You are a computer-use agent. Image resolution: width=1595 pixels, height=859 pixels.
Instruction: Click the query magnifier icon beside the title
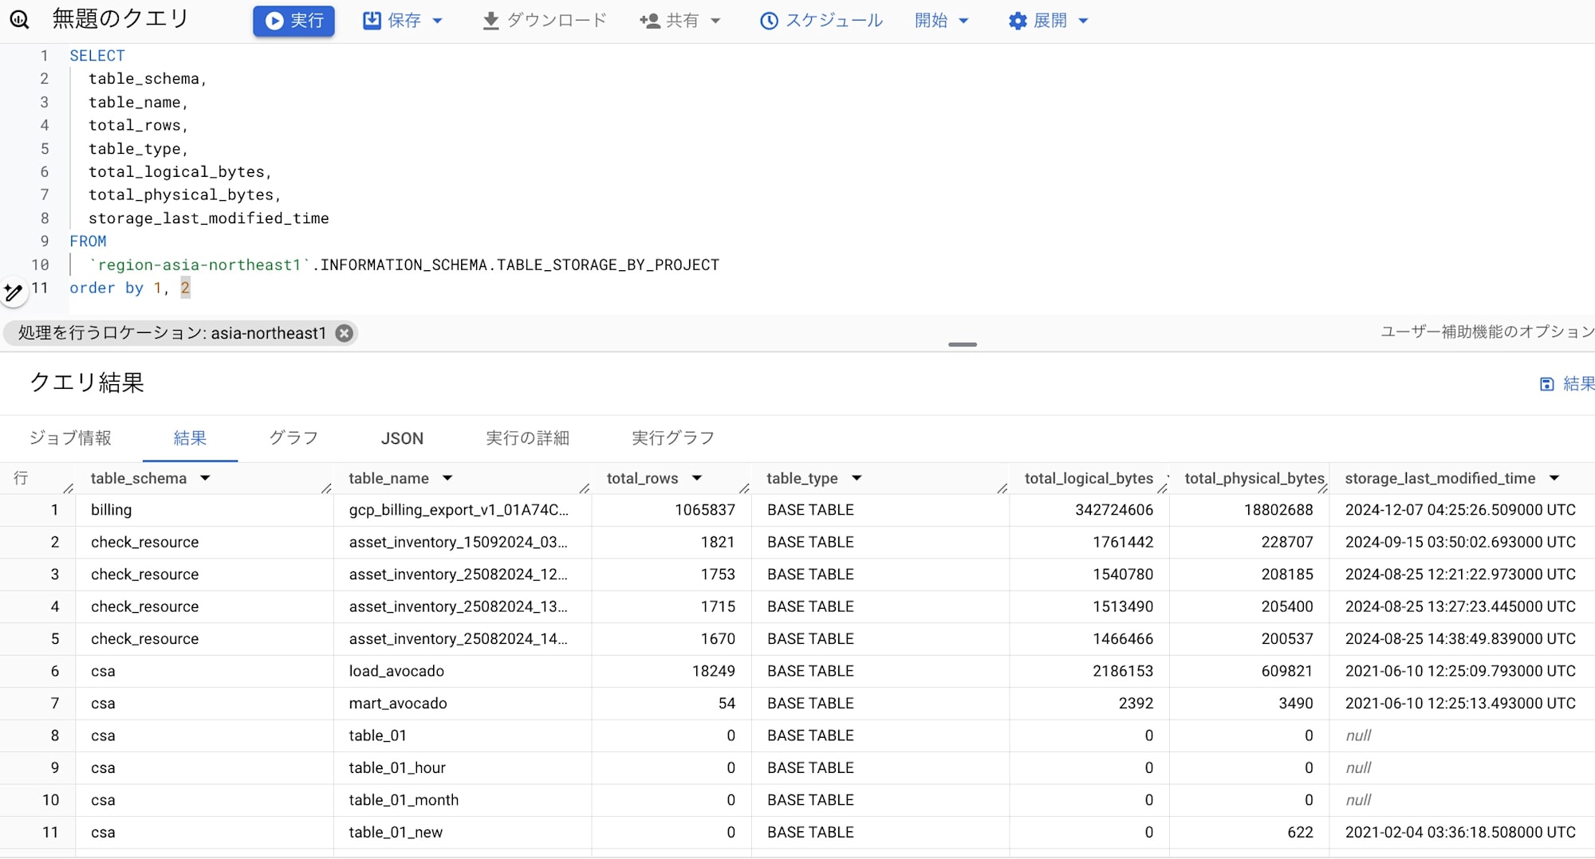click(19, 20)
